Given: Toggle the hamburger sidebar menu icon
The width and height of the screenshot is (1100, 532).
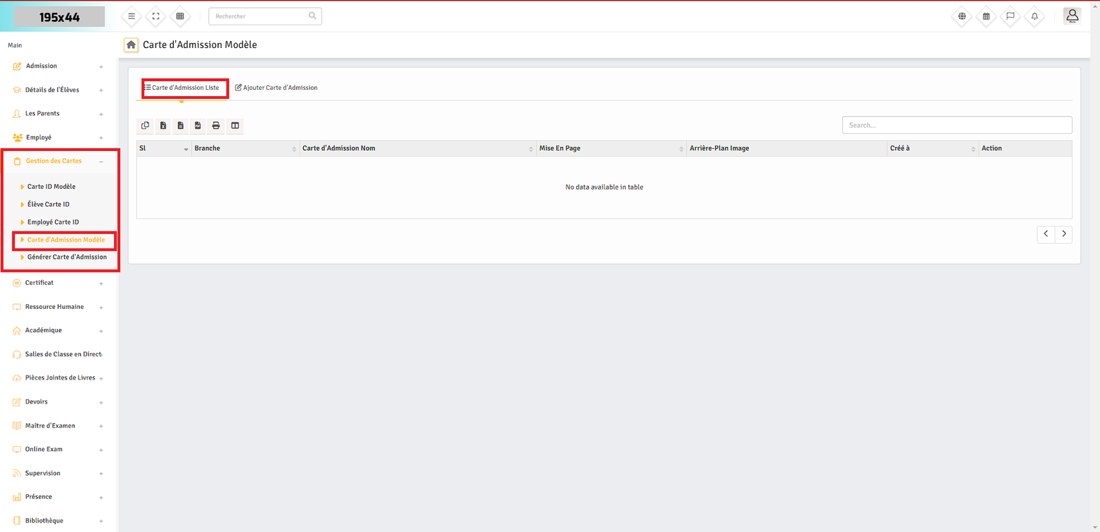Looking at the screenshot, I should pos(131,16).
